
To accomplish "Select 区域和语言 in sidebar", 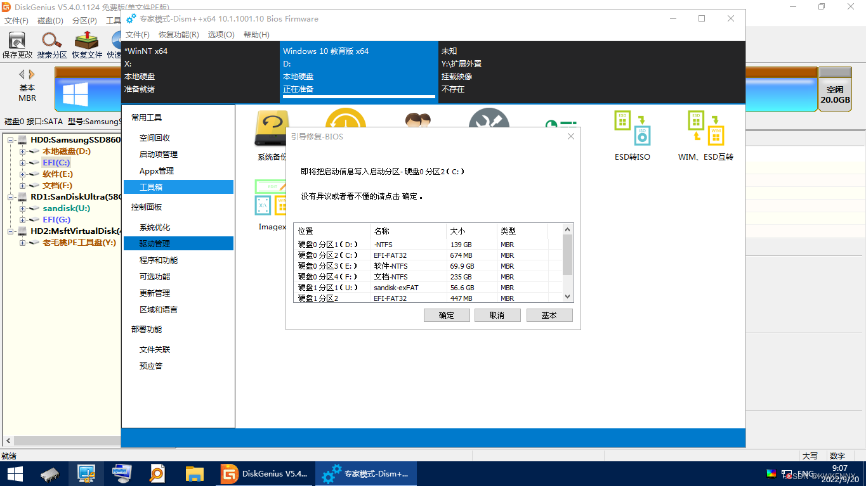I will click(159, 309).
